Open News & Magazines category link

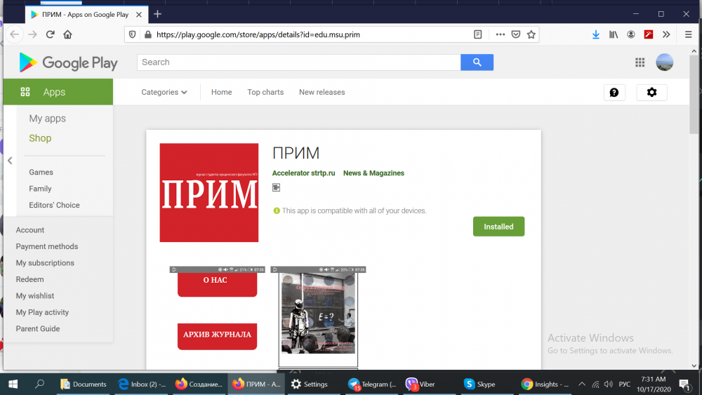374,173
